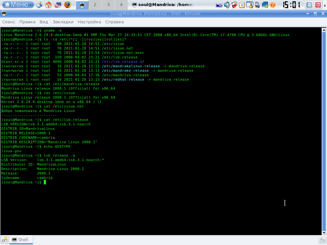327x245 pixels.
Task: Open the Меню application launcher
Action: 18,4
